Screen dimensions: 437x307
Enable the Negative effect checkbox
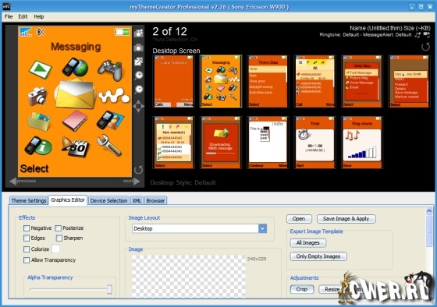tap(27, 228)
